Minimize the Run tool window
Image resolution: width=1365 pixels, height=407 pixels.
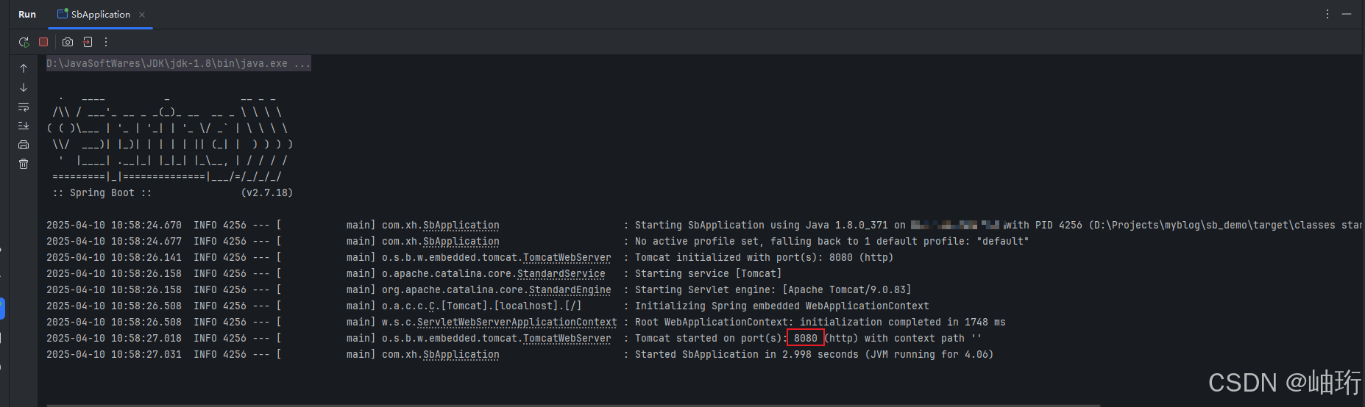tap(1347, 14)
